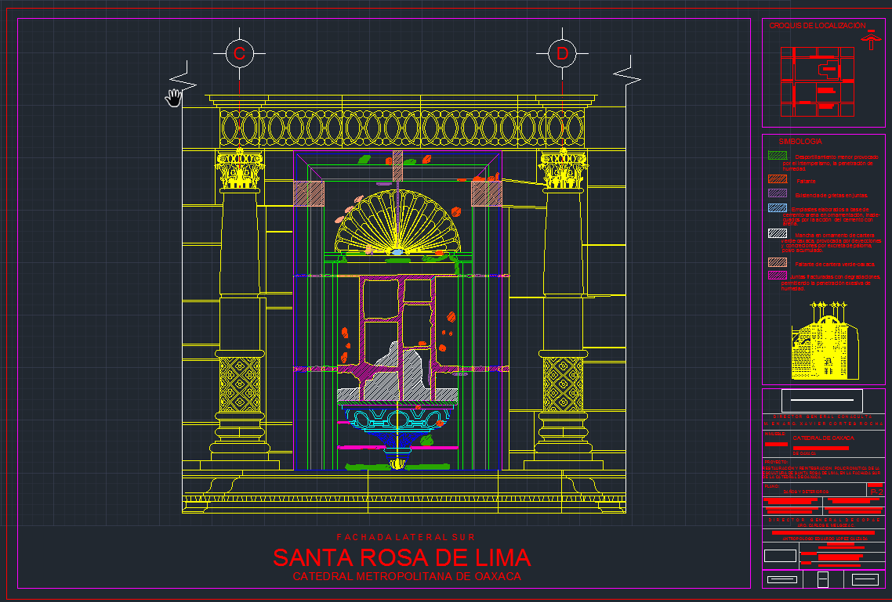Pick the left Corinthian column capital
This screenshot has width=892, height=602.
pos(240,170)
